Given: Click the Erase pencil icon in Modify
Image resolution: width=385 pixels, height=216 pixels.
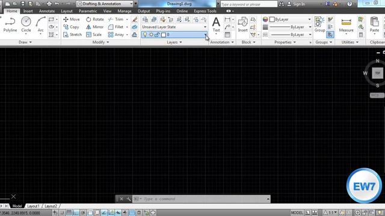Looking at the screenshot, I should (x=135, y=19).
